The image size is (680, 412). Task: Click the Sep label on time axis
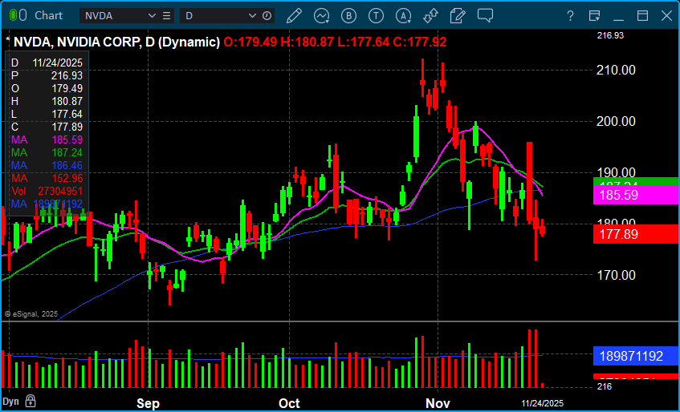point(149,403)
